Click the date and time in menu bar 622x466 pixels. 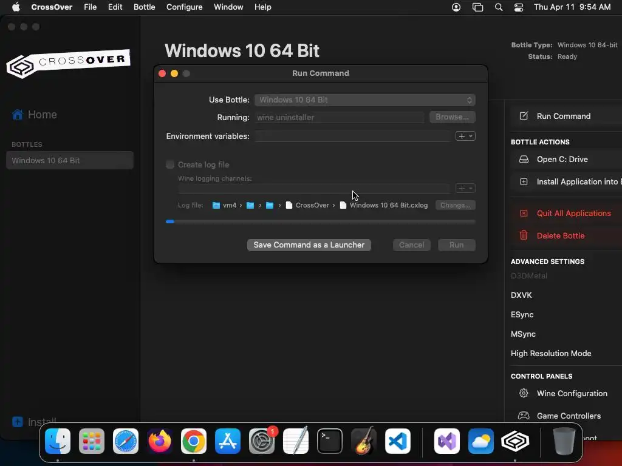(572, 7)
